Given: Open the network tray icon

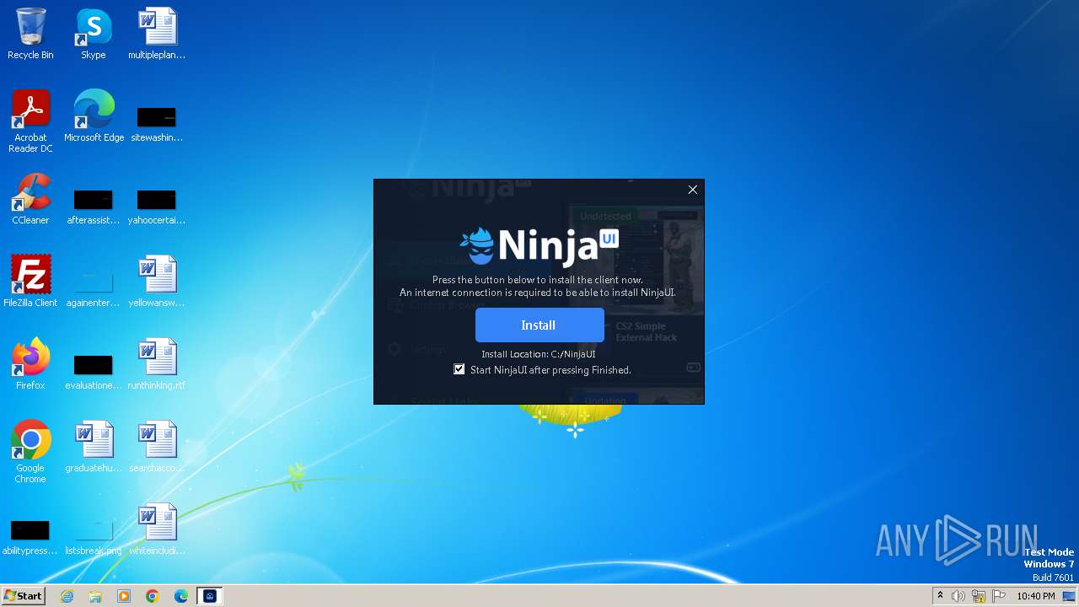Looking at the screenshot, I should (x=979, y=596).
